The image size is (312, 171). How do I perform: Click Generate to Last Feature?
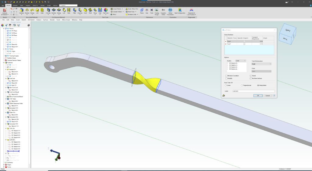[x=191, y=12]
